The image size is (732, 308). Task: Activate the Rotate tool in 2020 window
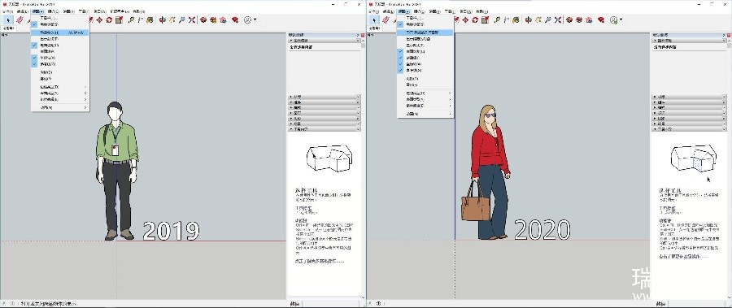[475, 20]
